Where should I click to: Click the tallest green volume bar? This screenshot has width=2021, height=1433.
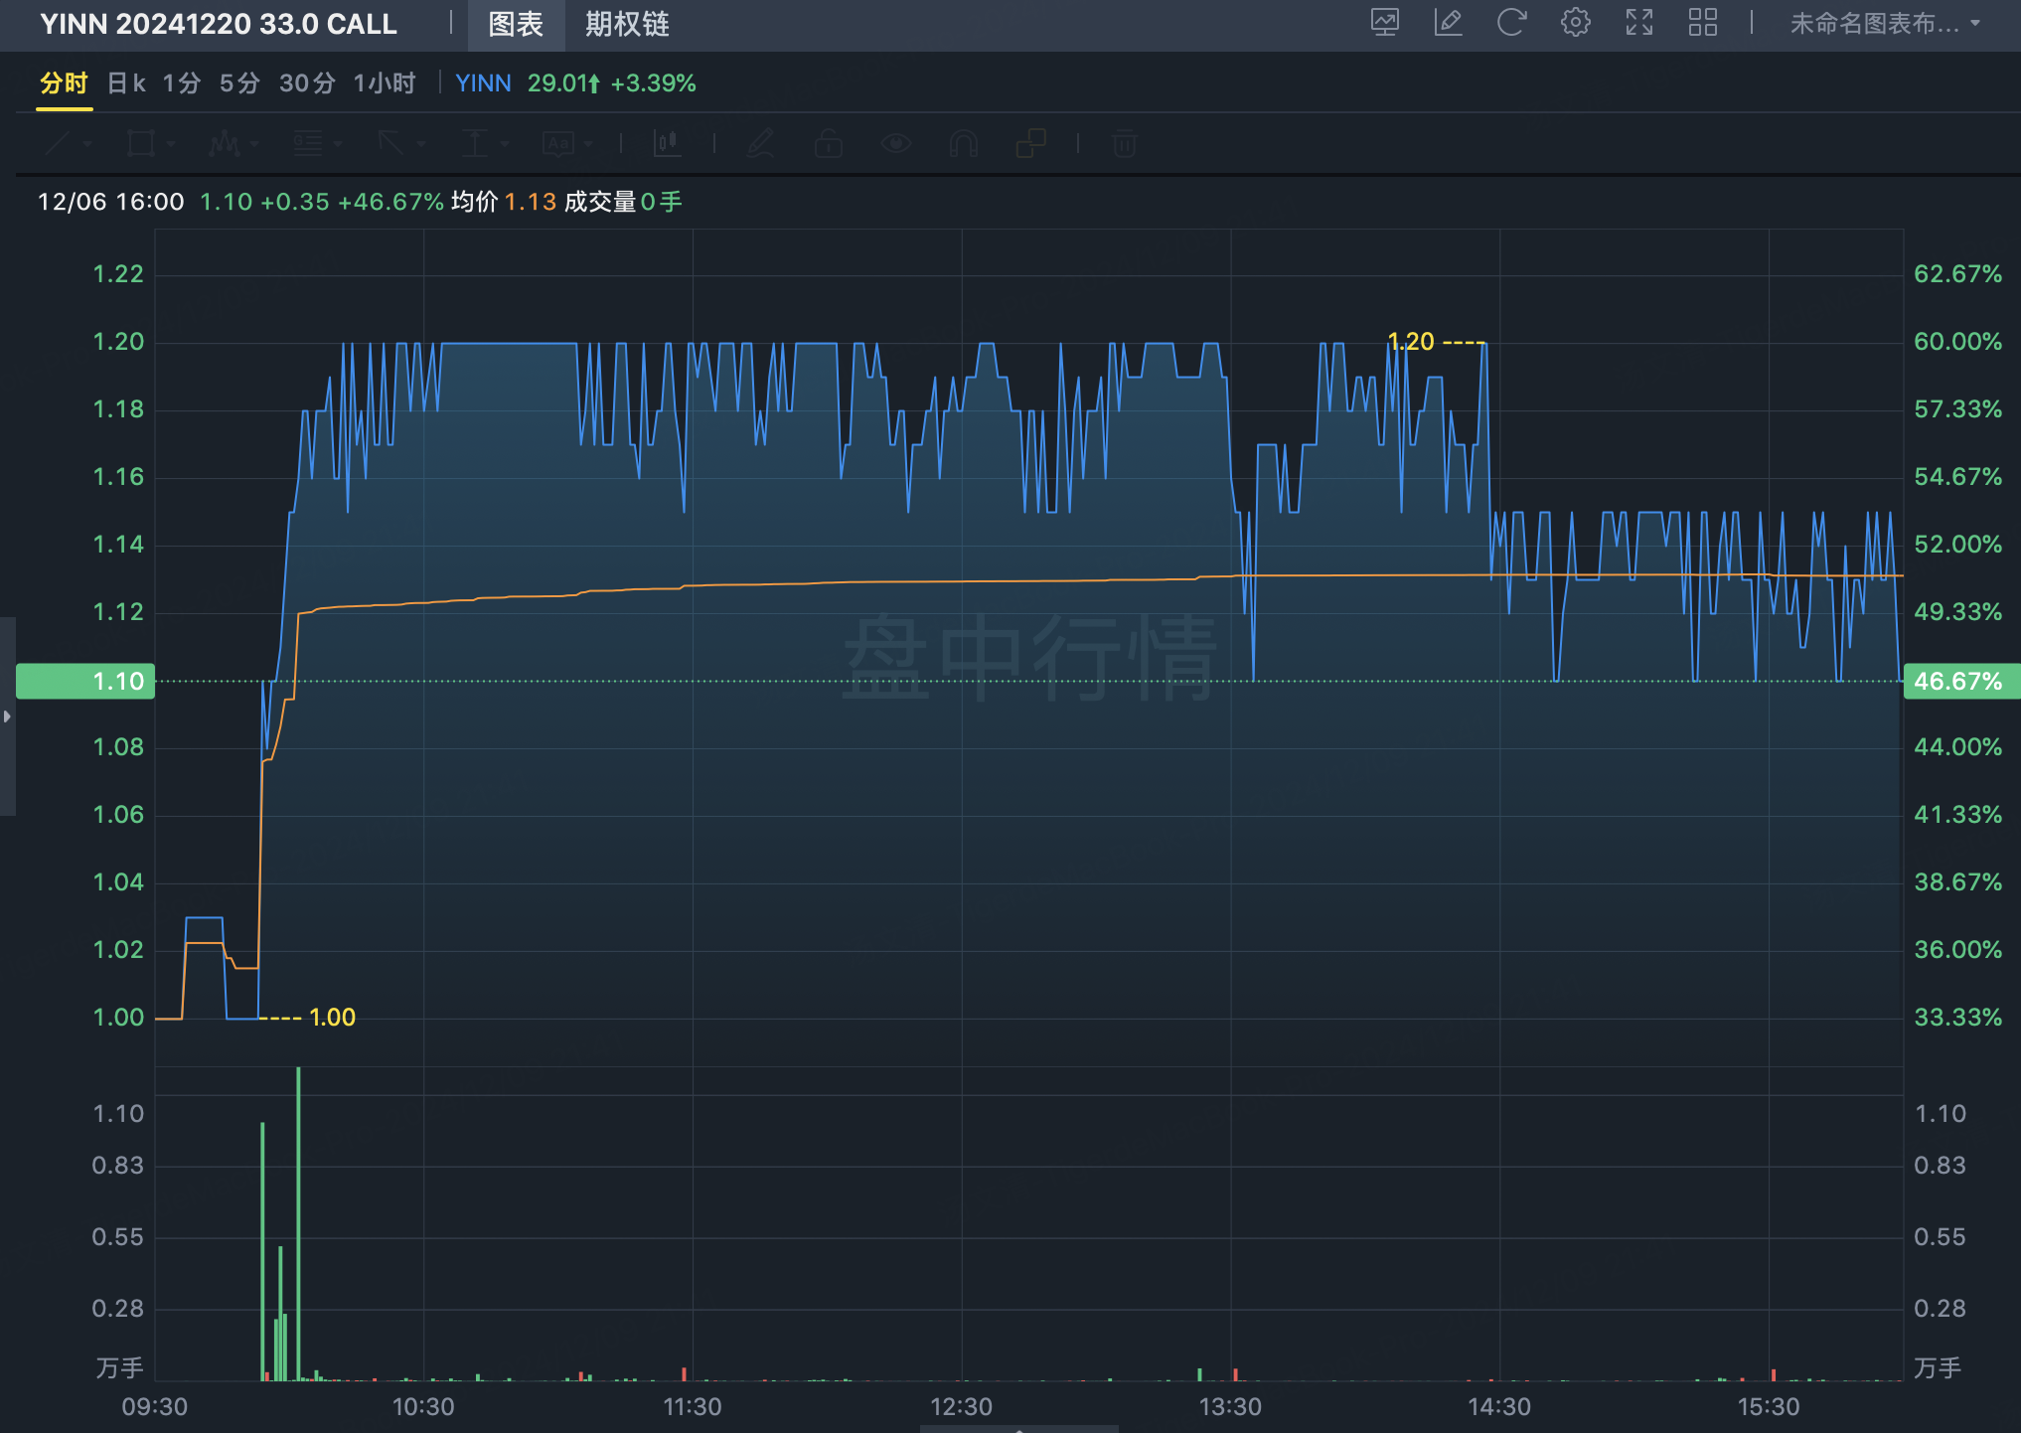pyautogui.click(x=298, y=1223)
